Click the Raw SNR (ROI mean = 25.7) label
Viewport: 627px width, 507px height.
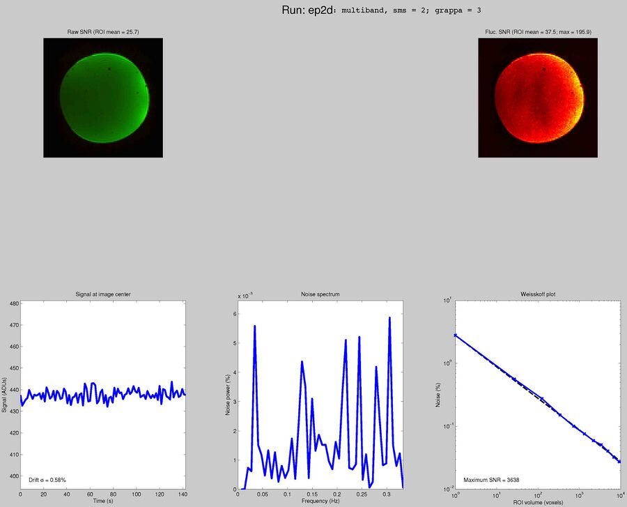[x=103, y=31]
